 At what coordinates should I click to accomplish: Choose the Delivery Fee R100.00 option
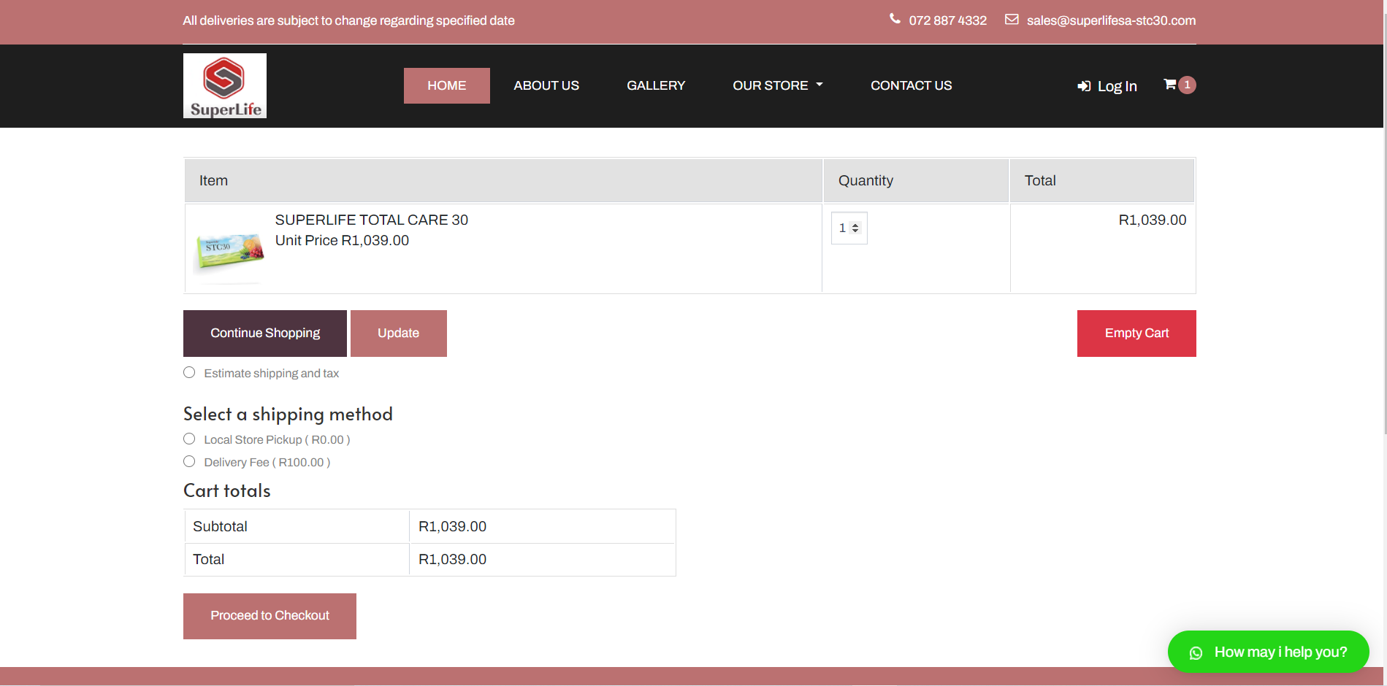189,461
